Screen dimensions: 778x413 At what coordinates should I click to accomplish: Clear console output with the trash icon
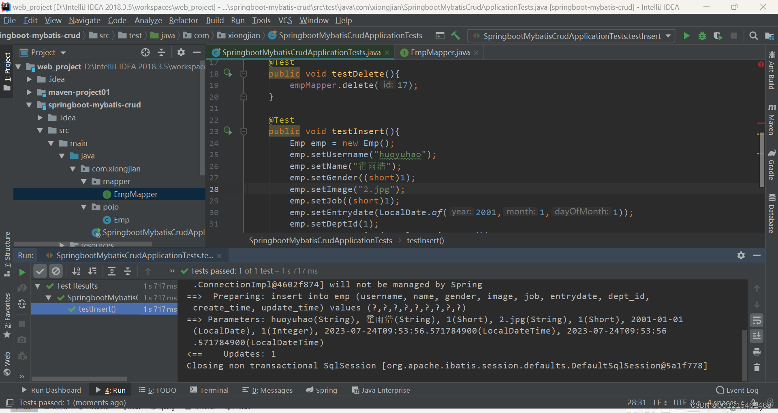757,367
